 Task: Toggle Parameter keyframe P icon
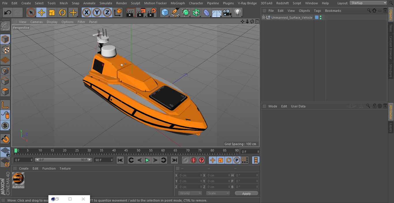[237, 160]
